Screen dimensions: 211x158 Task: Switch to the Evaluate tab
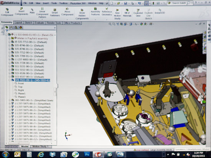[39, 23]
